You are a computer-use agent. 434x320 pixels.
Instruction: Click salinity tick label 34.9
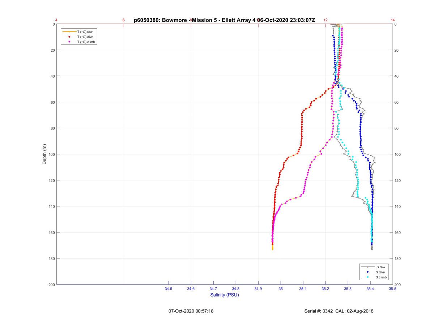(258, 289)
